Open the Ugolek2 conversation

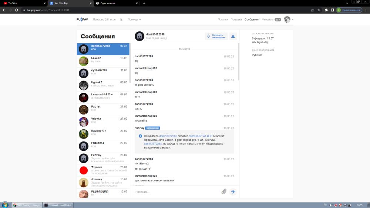pos(103,85)
